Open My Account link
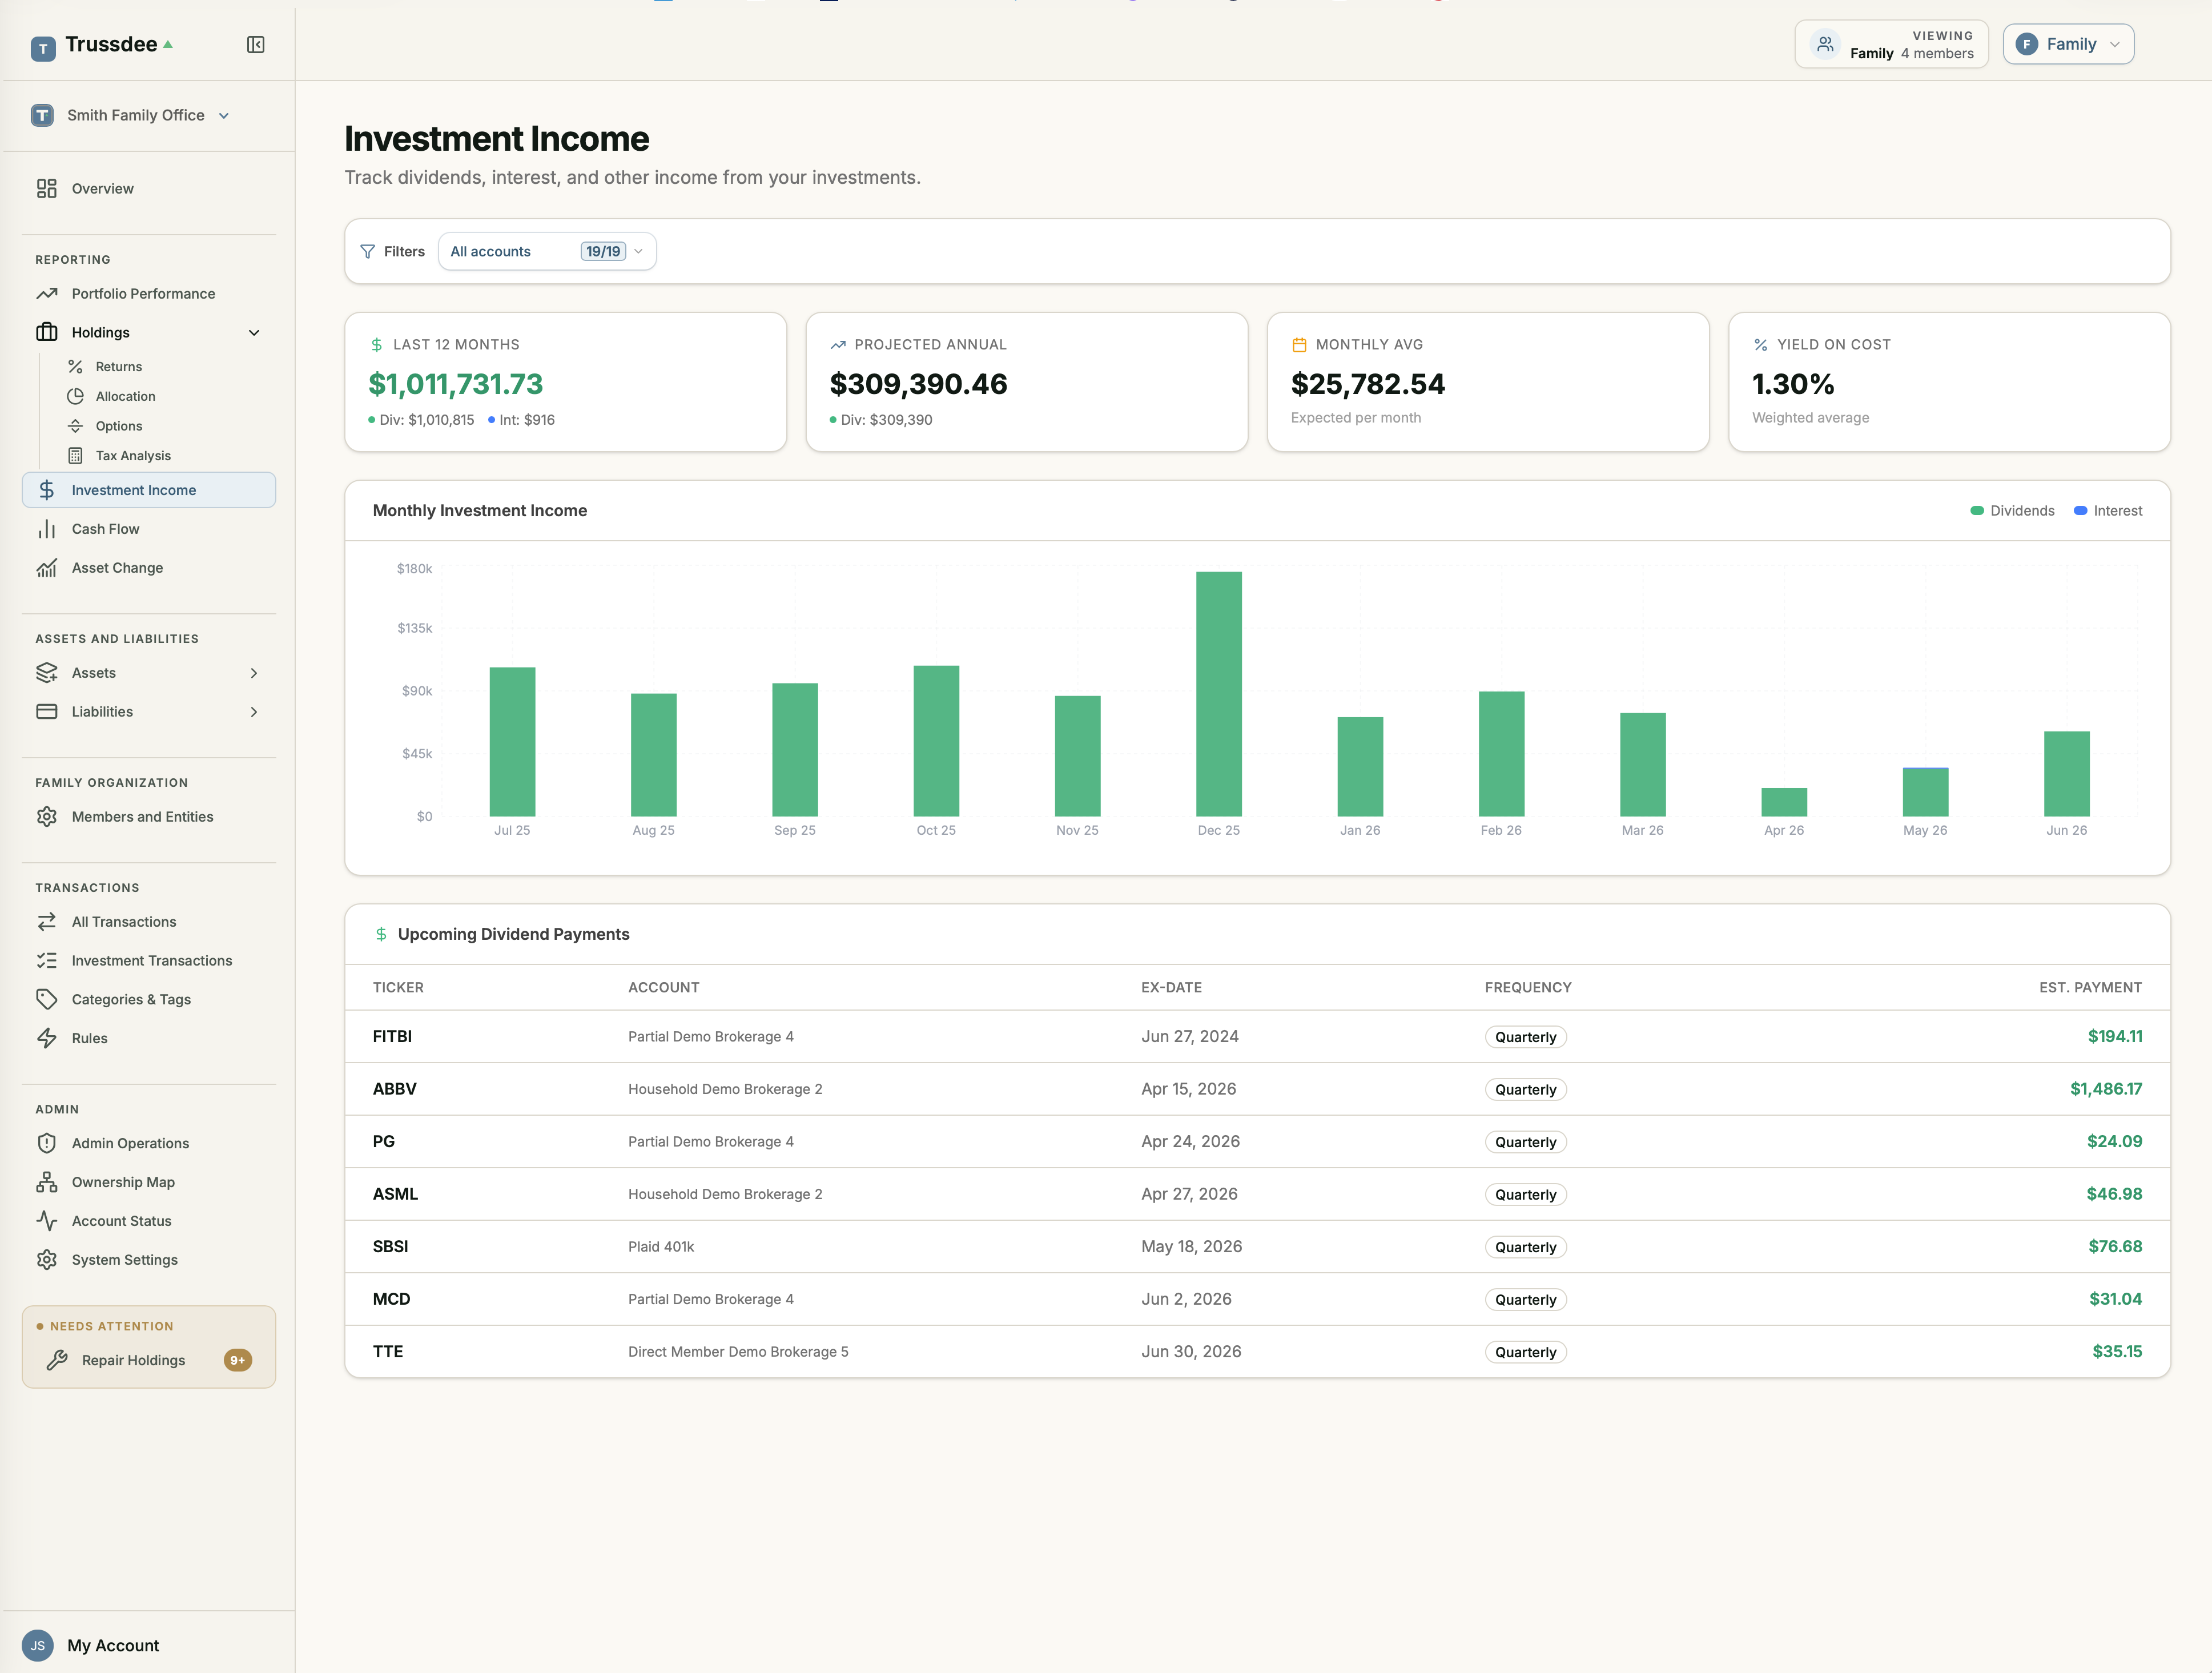This screenshot has width=2212, height=1673. point(113,1645)
